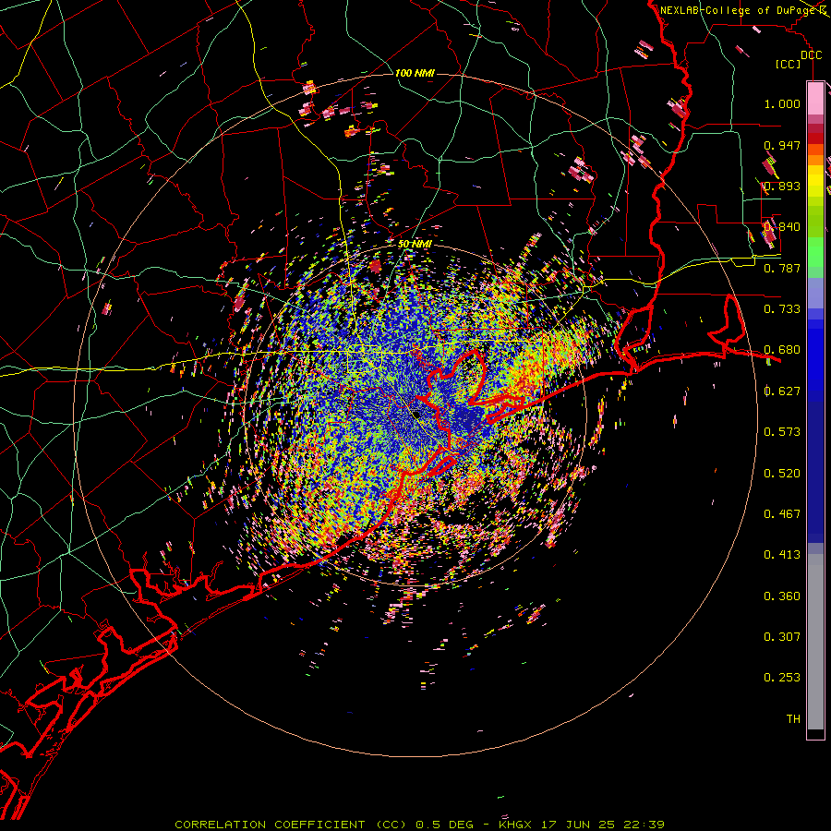The width and height of the screenshot is (831, 831).
Task: Click the 22:39 timestamp in the caption
Action: 644,825
